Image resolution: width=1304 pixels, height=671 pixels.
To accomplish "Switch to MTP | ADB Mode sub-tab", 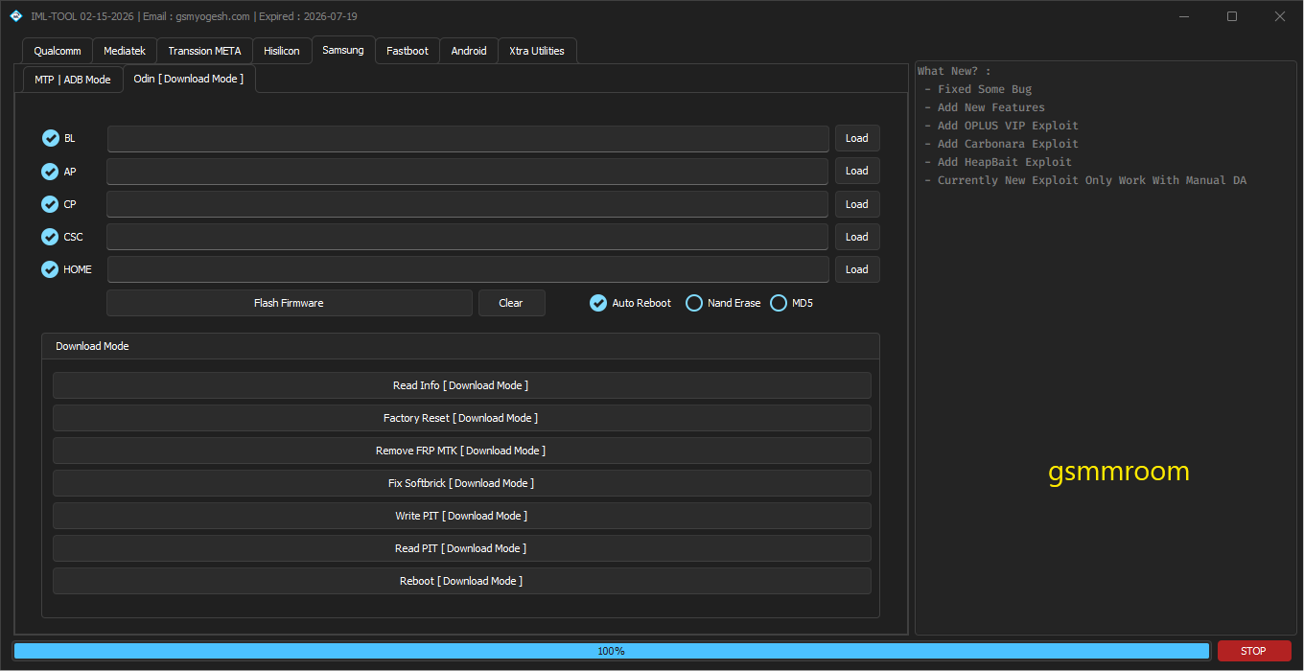I will point(73,80).
